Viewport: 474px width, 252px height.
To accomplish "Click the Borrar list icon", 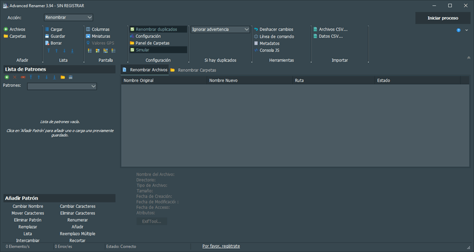I will pos(47,43).
